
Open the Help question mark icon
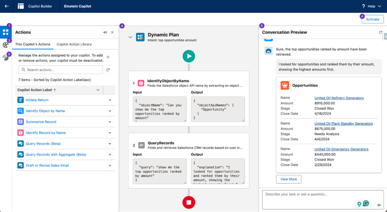point(363,6)
